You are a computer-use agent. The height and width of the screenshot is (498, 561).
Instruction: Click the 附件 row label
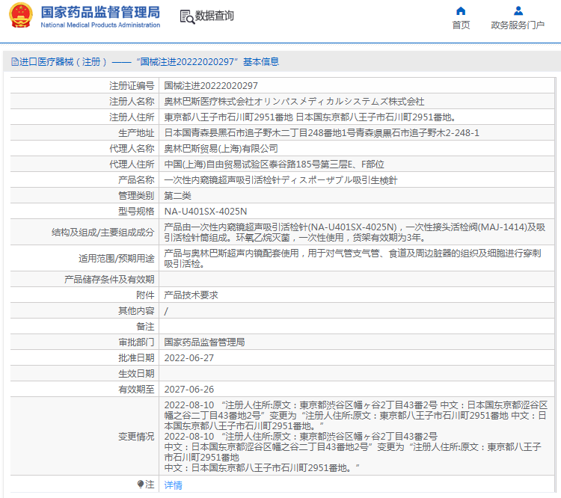[x=145, y=295]
